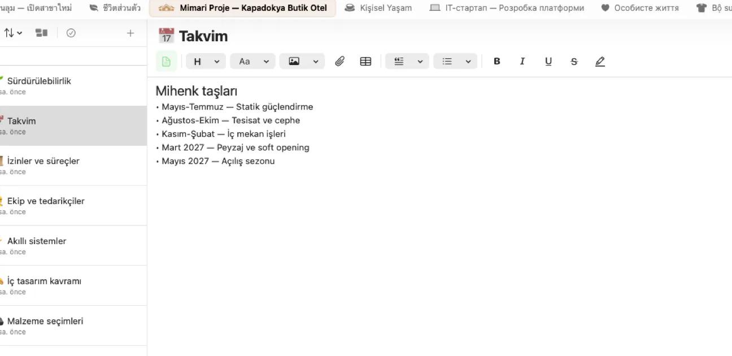Expand the checklist style dropdown arrow
This screenshot has width=732, height=356.
[420, 62]
